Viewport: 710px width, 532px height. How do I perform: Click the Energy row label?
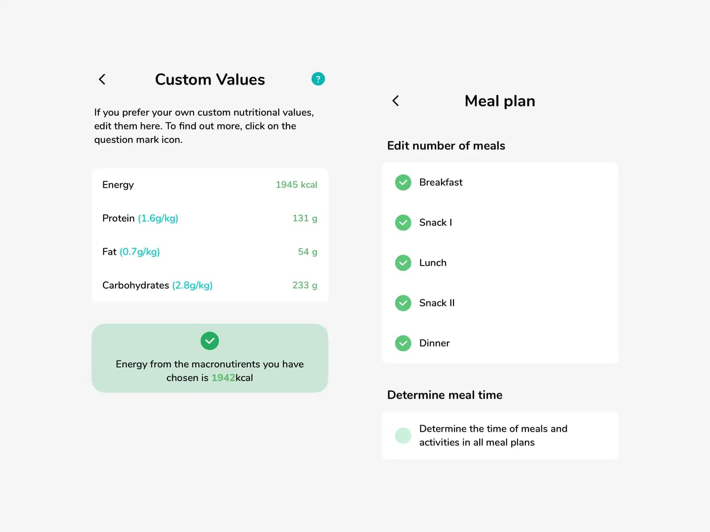[118, 185]
